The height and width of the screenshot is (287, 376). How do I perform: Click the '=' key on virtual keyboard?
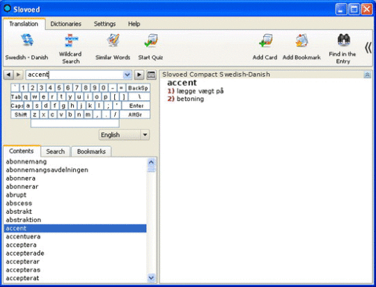[x=121, y=88]
